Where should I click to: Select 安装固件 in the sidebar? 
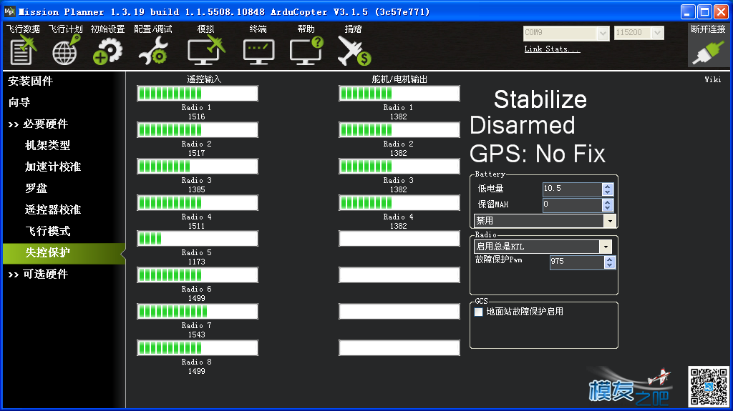click(30, 81)
